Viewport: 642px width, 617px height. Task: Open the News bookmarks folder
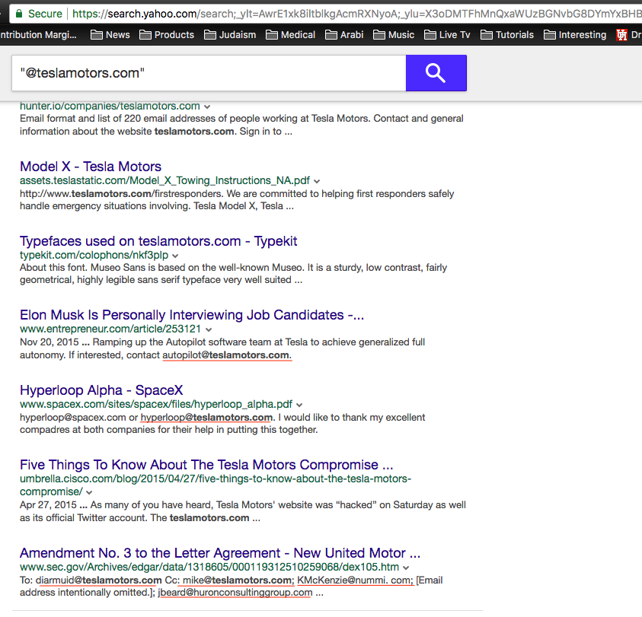click(x=110, y=35)
